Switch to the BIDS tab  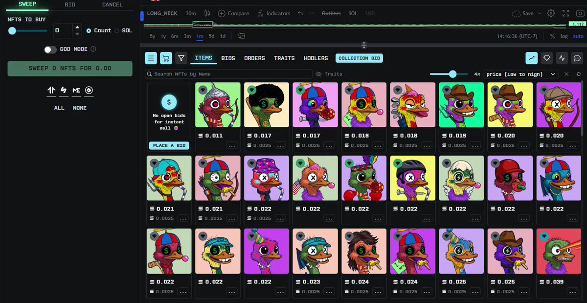point(228,58)
